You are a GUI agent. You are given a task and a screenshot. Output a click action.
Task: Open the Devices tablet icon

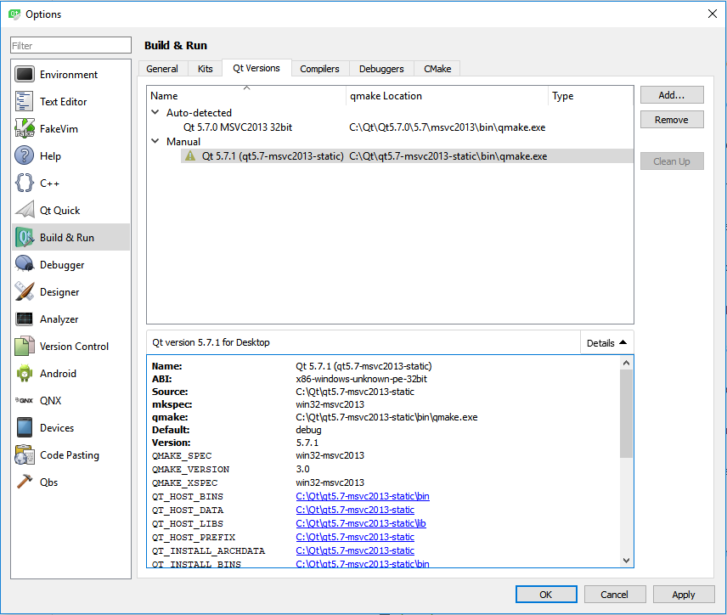pos(24,427)
